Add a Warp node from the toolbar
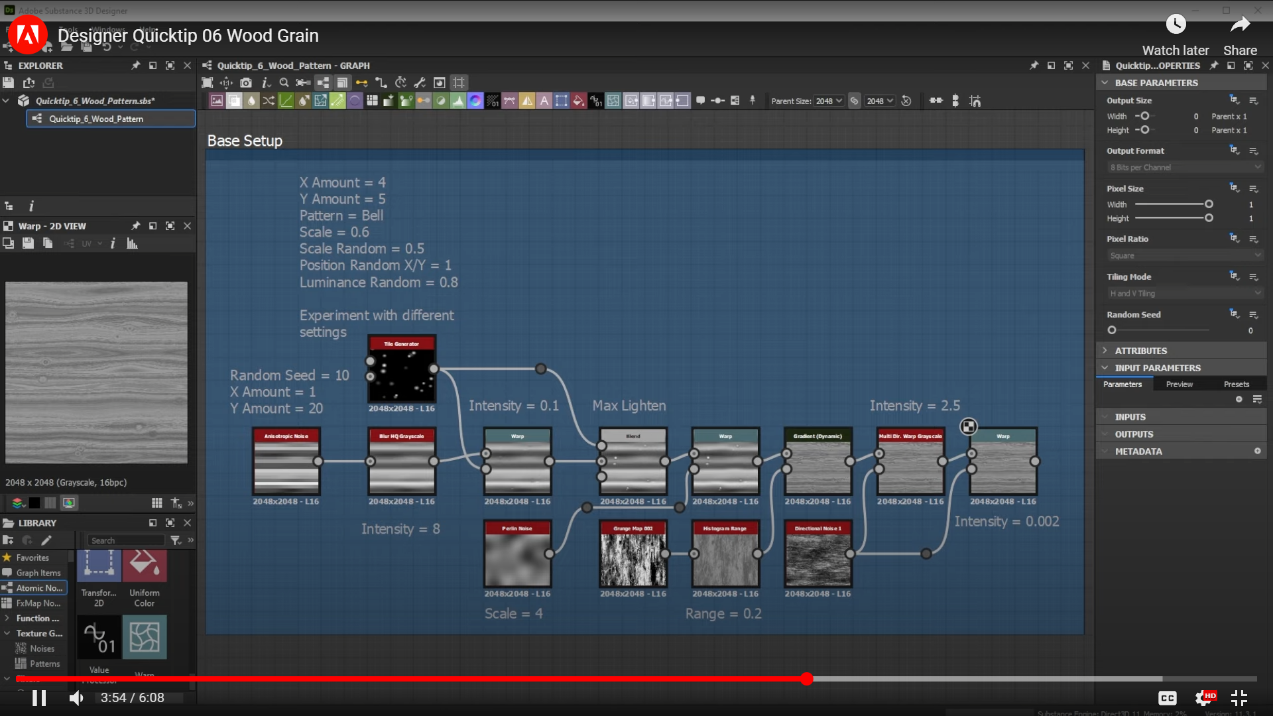This screenshot has width=1273, height=716. coord(613,101)
